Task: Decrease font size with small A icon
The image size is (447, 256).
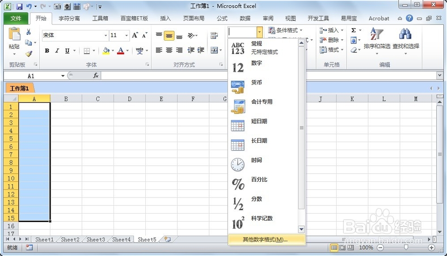Action: coord(144,35)
